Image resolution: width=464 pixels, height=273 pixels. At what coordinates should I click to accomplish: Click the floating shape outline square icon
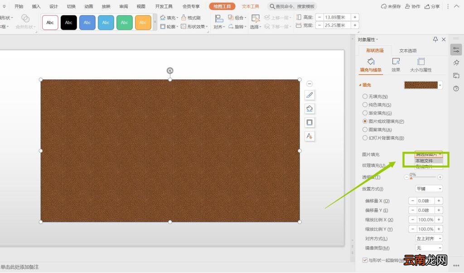(309, 122)
